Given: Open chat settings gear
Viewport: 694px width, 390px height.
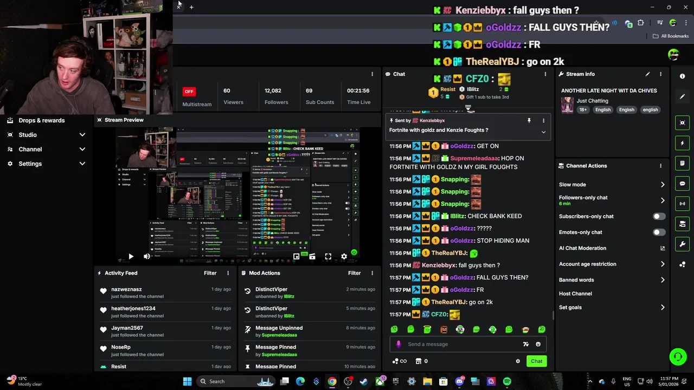Looking at the screenshot, I should pos(518,361).
